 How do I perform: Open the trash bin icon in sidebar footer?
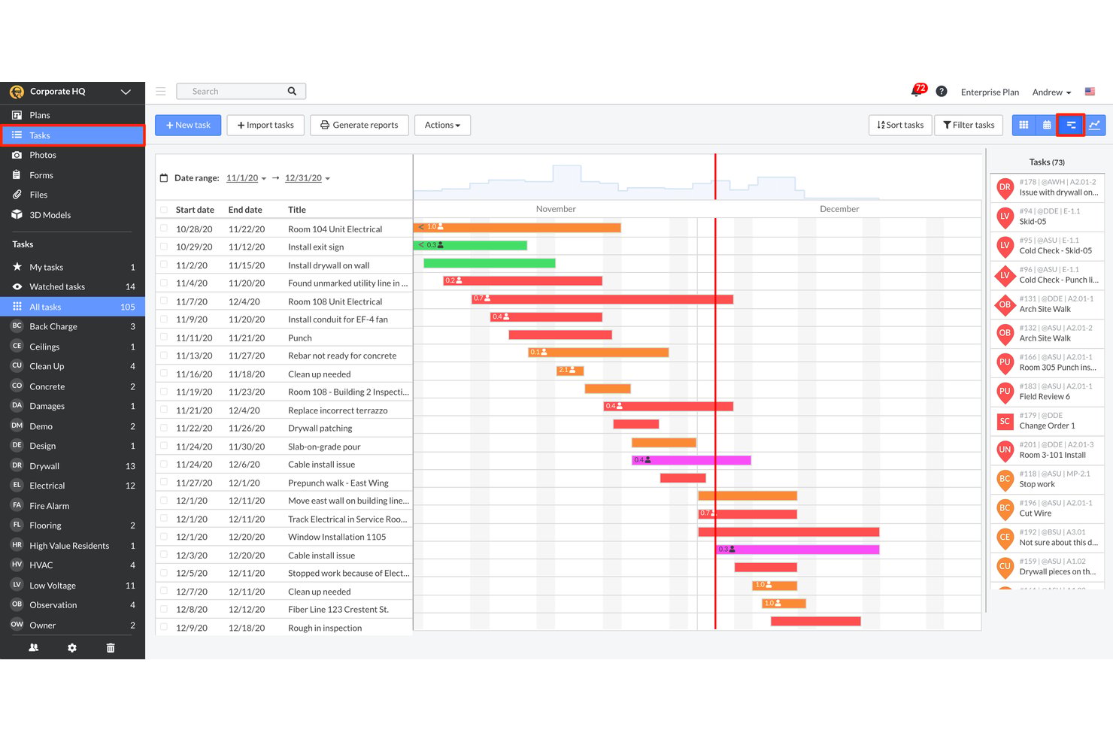click(x=111, y=647)
